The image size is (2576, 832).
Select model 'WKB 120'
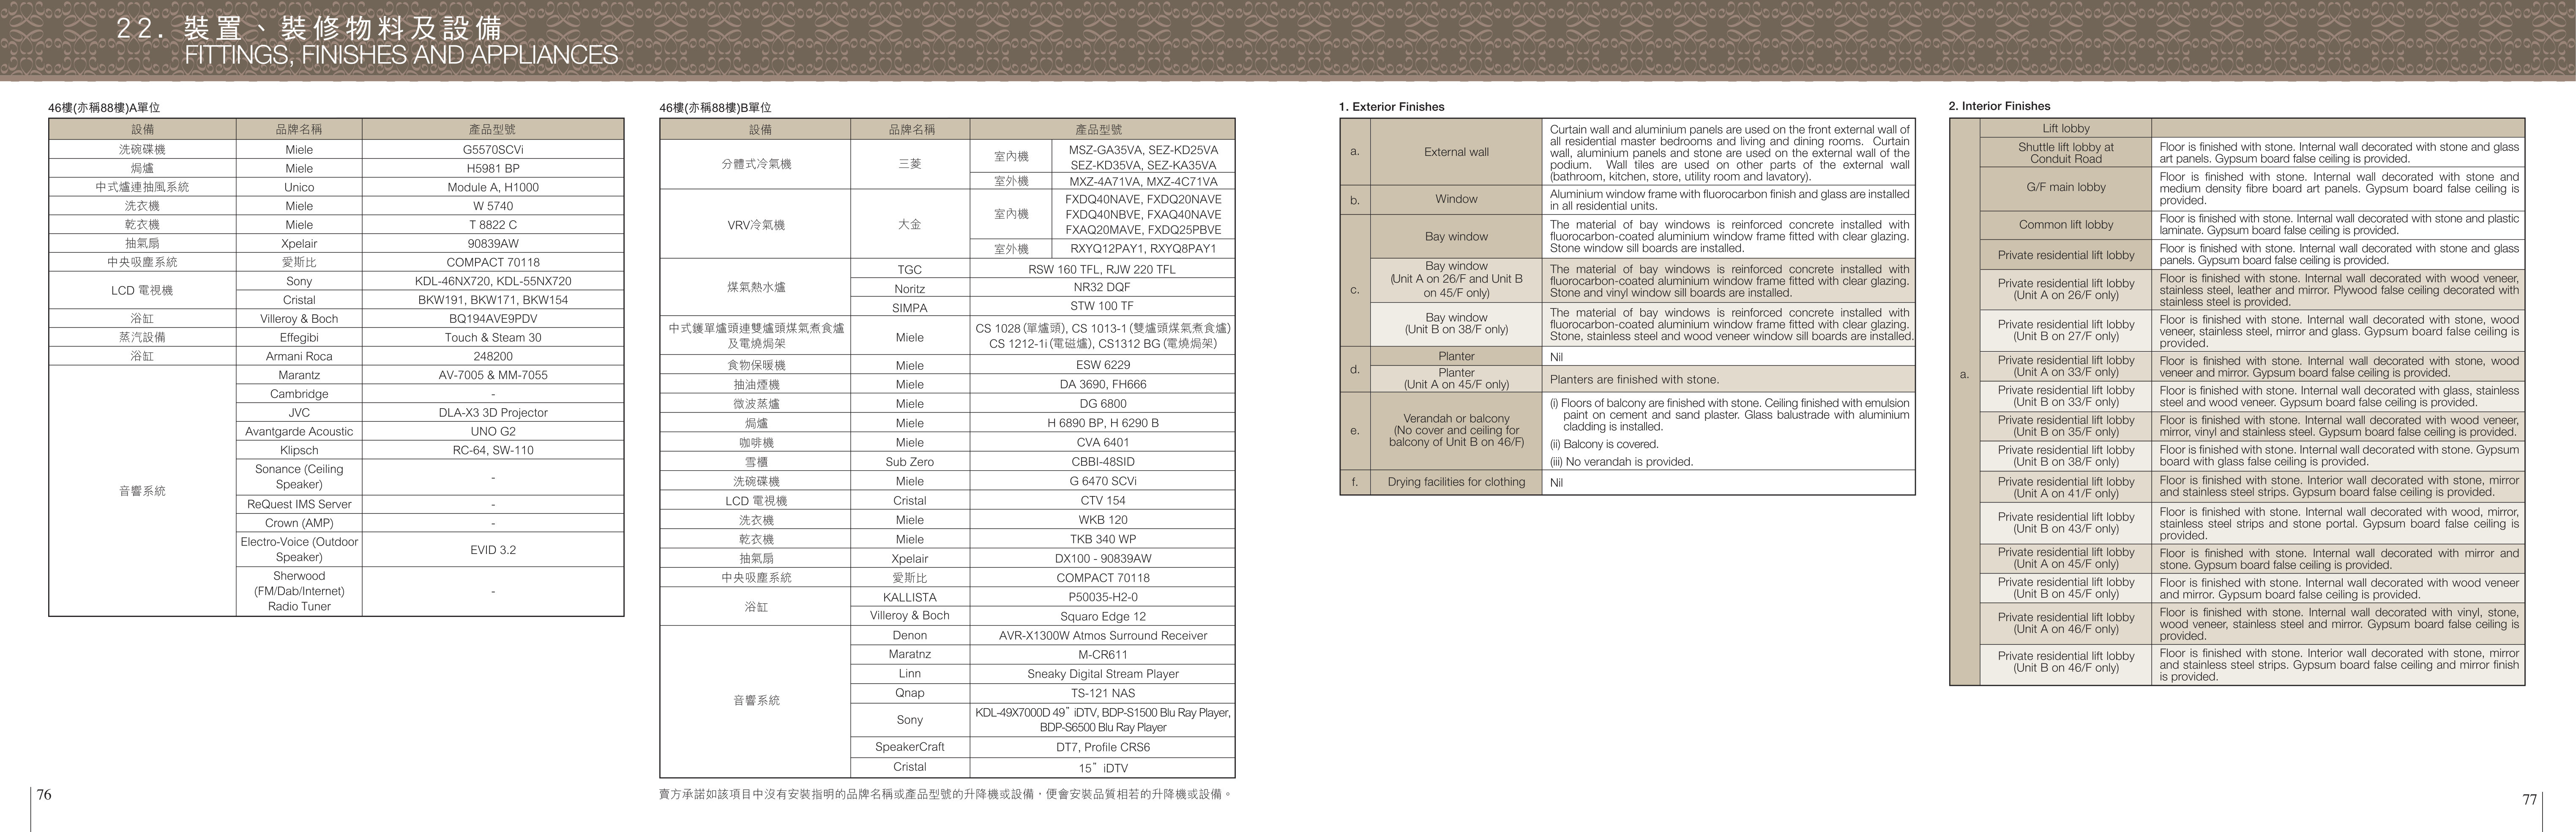pyautogui.click(x=1102, y=520)
